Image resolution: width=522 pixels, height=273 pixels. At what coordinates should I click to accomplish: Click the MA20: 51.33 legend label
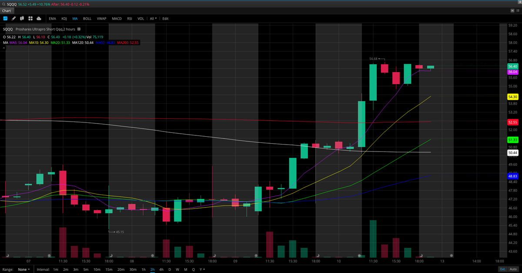pyautogui.click(x=61, y=43)
